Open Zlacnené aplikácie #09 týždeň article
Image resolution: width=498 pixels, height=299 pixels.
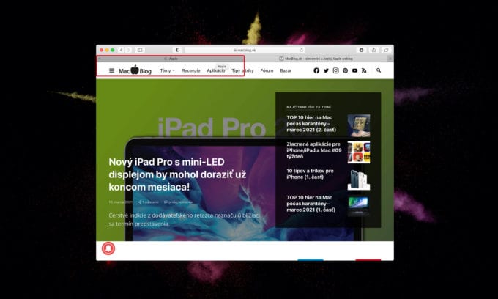click(x=314, y=150)
